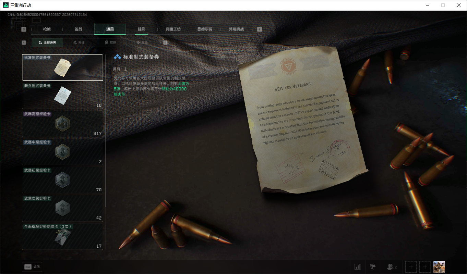Screen dimensions: 467x274
Task: Open the 挂饰 (charms) tab
Action: (x=142, y=29)
